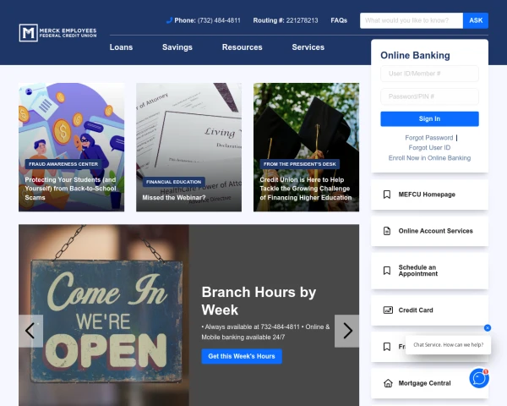The width and height of the screenshot is (507, 406).
Task: Click the Online Banking heading
Action: [415, 55]
